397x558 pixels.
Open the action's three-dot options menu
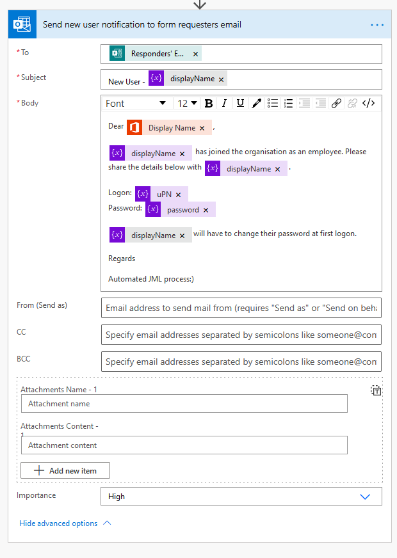pyautogui.click(x=377, y=25)
